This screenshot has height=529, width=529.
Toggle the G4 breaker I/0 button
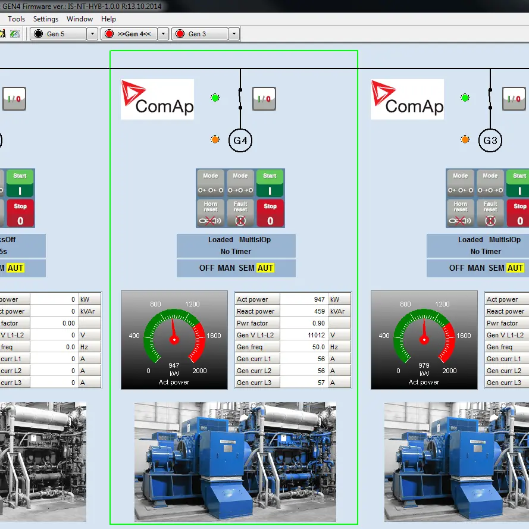[x=264, y=99]
